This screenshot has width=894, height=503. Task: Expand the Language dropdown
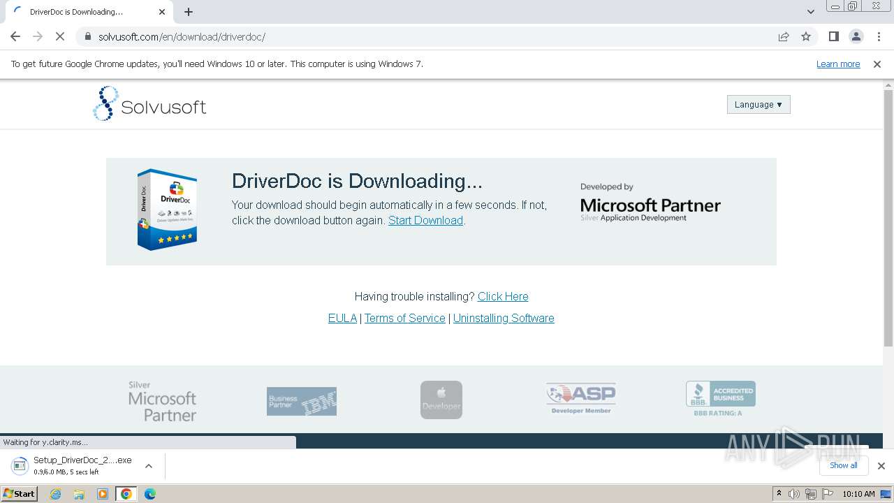[x=759, y=105]
